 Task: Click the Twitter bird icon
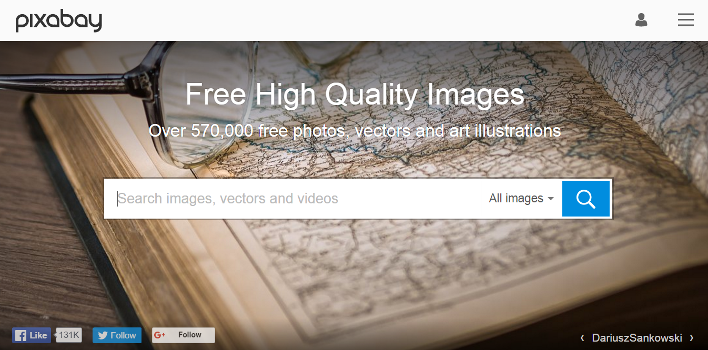tap(103, 335)
